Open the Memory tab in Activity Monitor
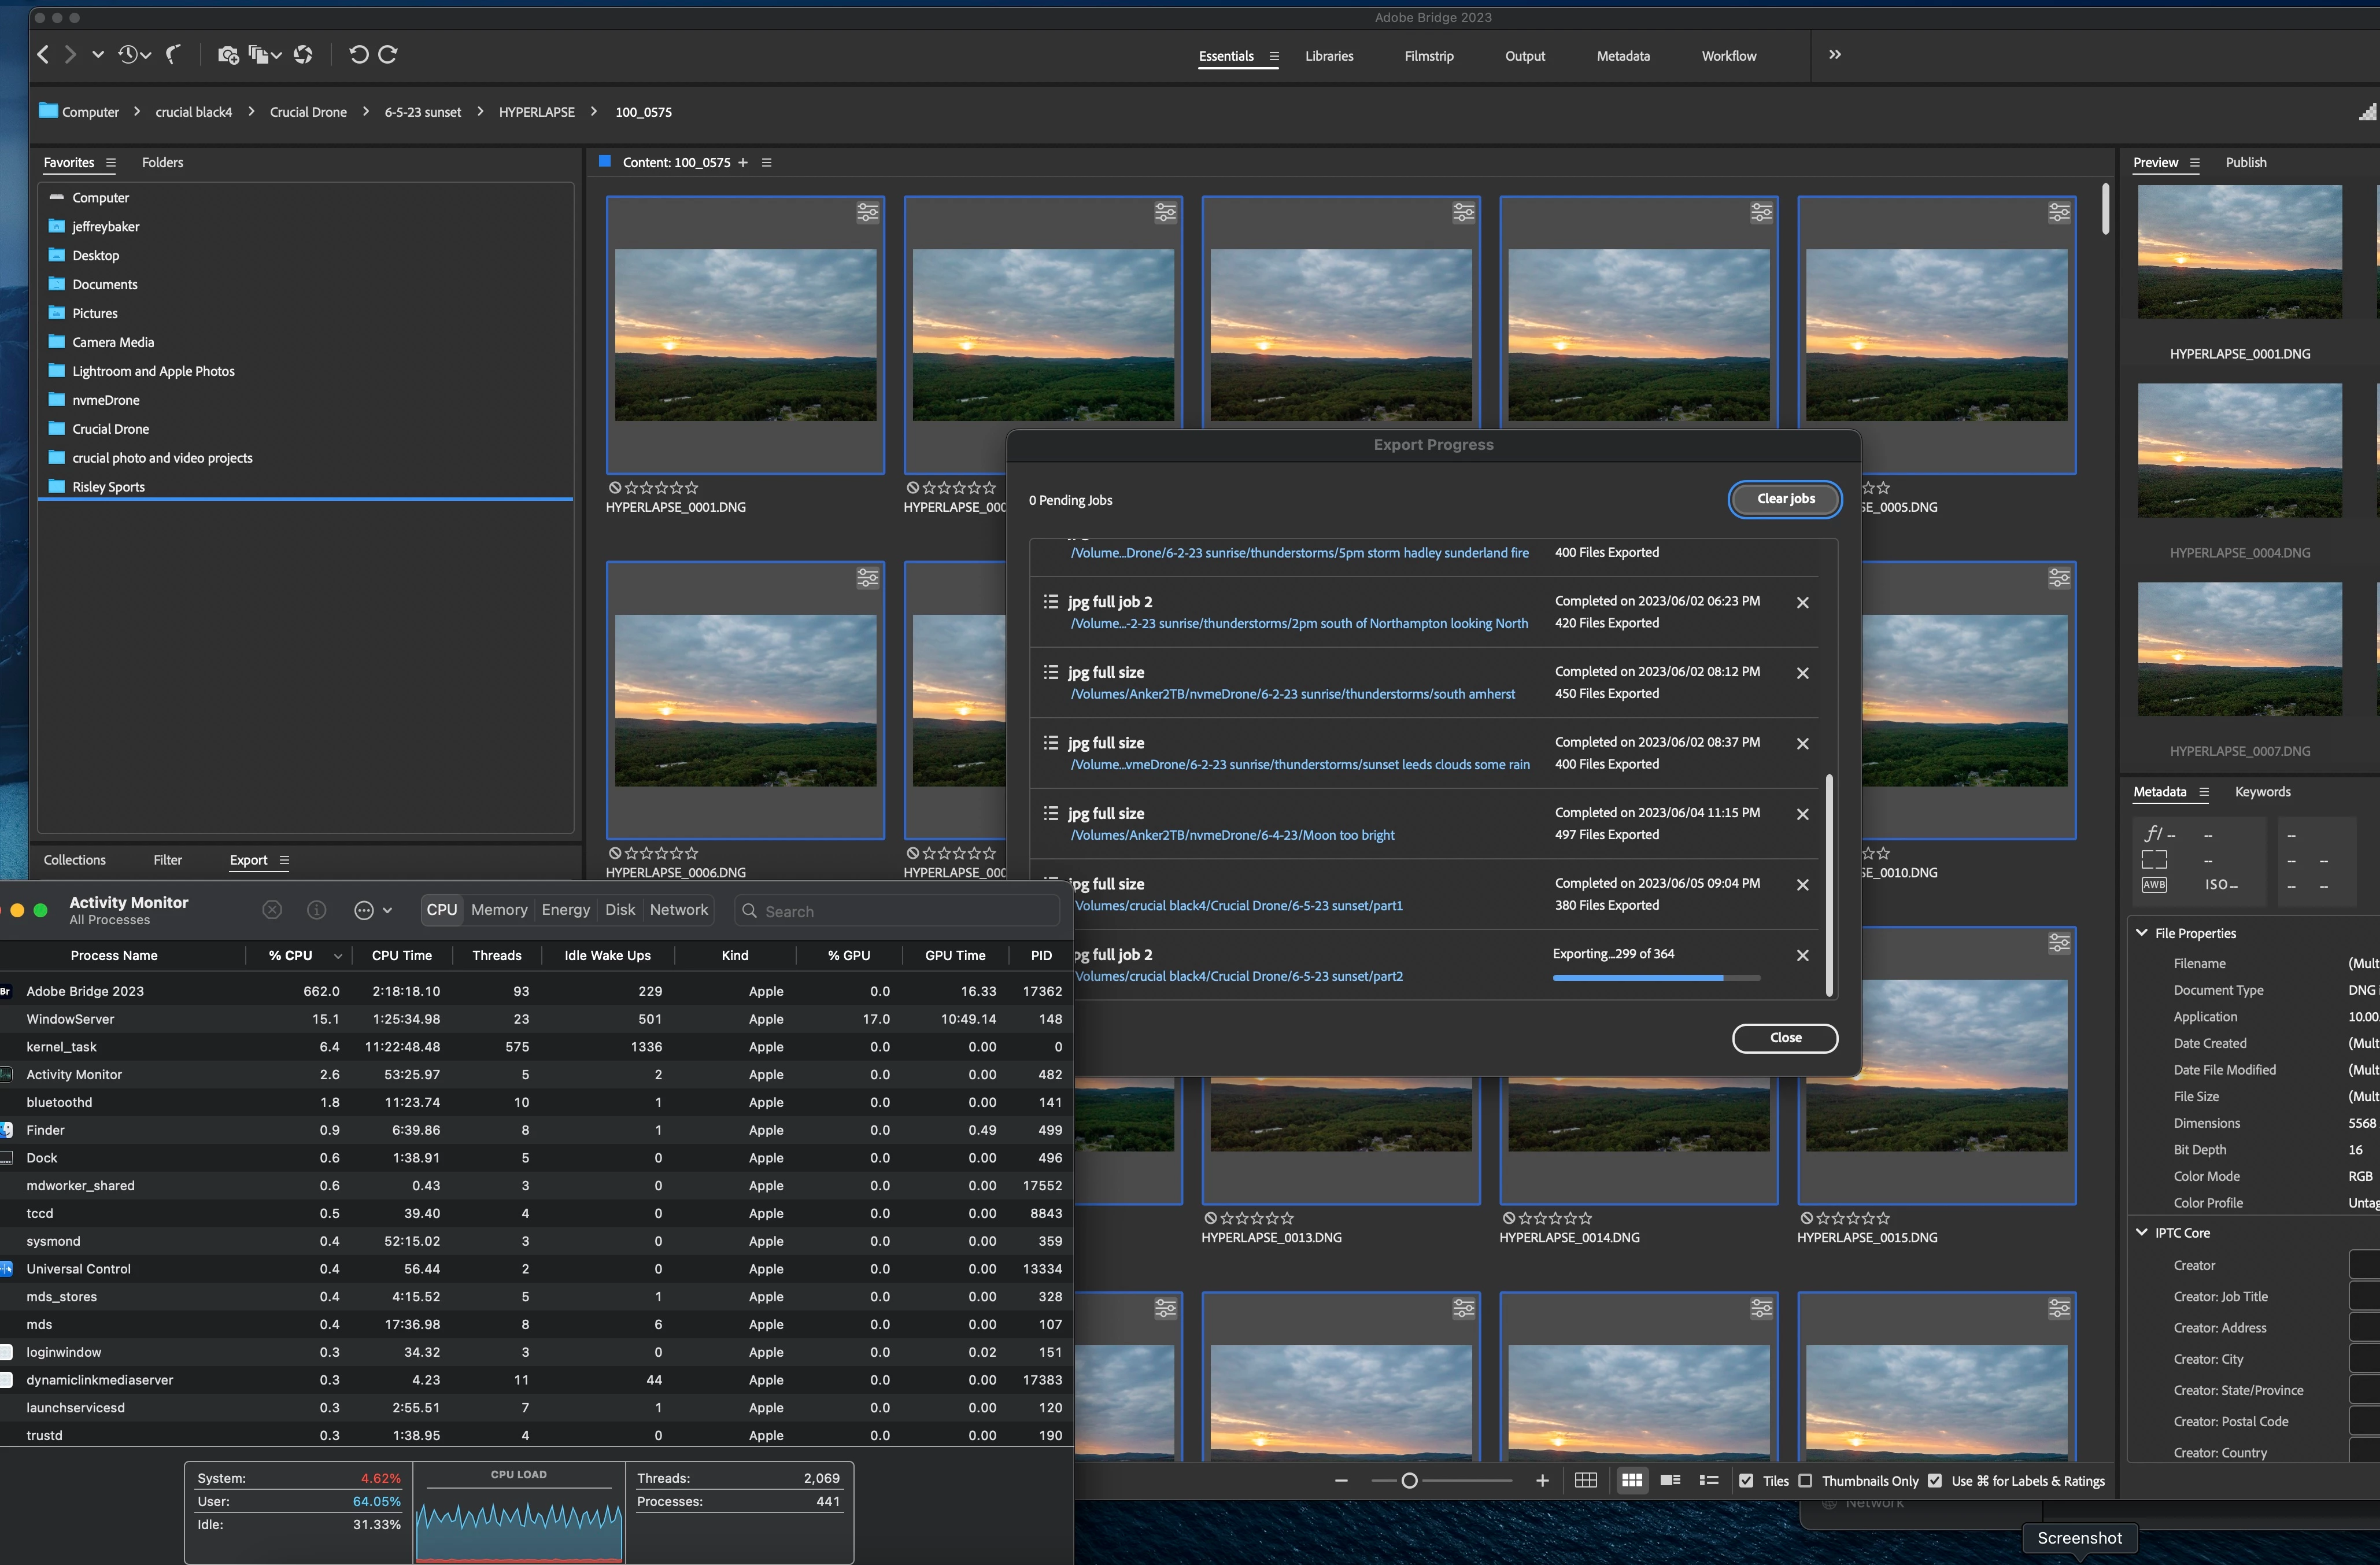The image size is (2380, 1565). (x=498, y=909)
